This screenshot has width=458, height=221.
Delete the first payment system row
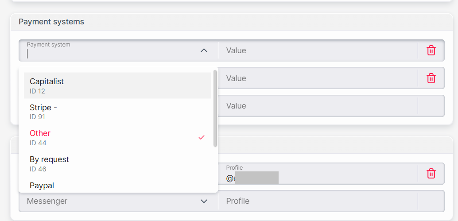click(x=431, y=50)
